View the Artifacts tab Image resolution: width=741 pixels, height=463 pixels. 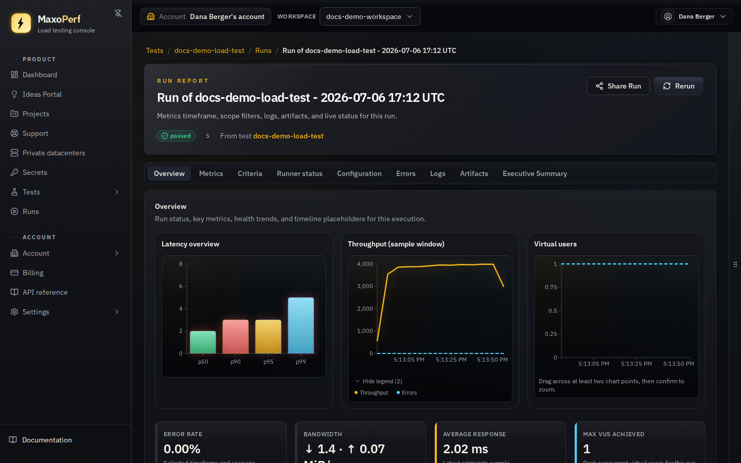[x=474, y=173]
